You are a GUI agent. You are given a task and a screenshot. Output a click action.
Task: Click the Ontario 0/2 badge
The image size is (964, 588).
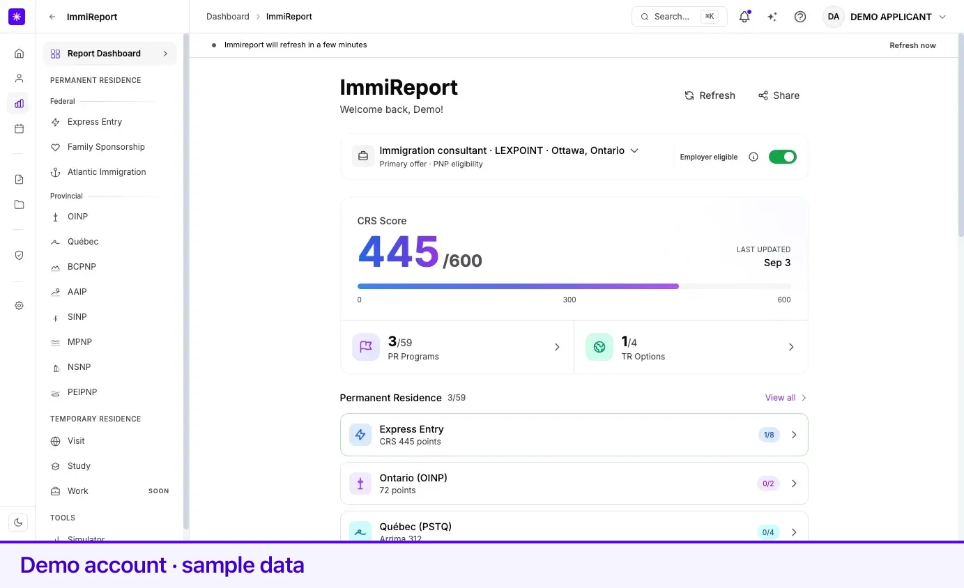point(768,483)
